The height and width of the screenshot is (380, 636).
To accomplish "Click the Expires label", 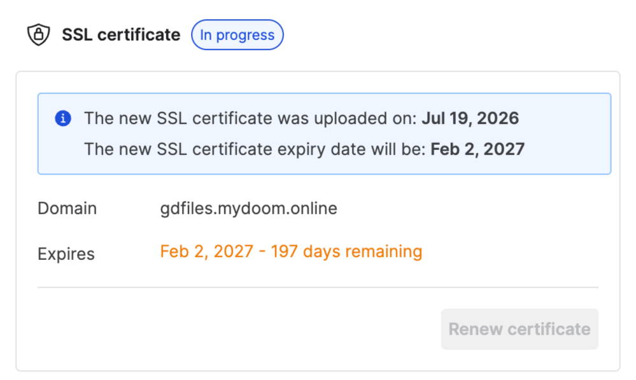I will pos(66,254).
